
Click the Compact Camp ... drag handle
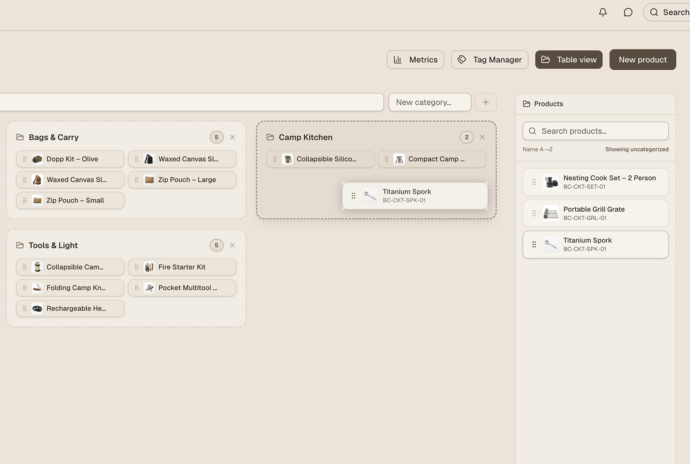387,159
